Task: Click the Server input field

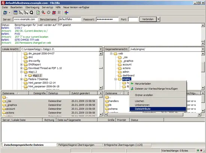Action: pyautogui.click(x=25, y=19)
